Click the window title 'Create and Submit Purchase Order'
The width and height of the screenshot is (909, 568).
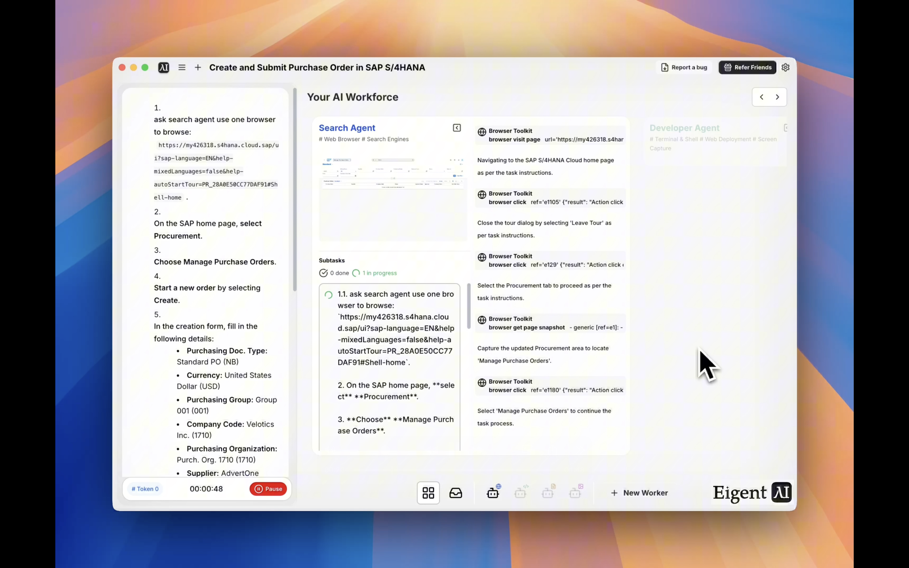tap(317, 68)
